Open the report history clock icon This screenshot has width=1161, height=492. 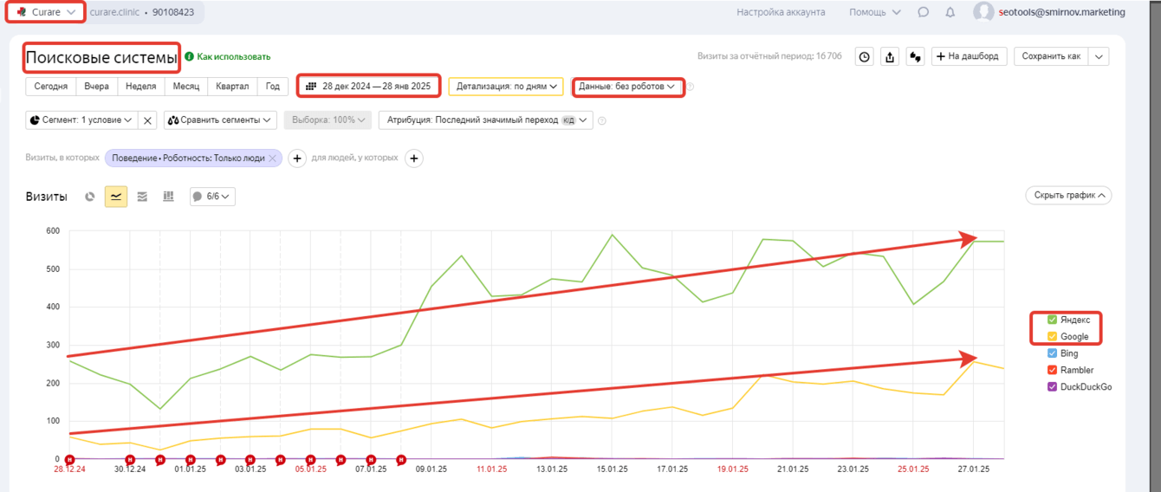tap(865, 56)
